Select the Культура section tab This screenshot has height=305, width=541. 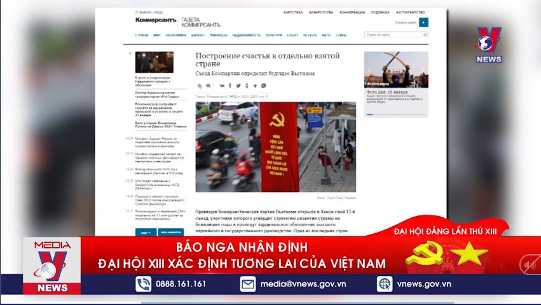tap(274, 35)
